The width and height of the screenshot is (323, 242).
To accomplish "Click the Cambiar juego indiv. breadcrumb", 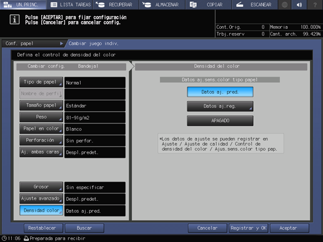I will click(94, 44).
